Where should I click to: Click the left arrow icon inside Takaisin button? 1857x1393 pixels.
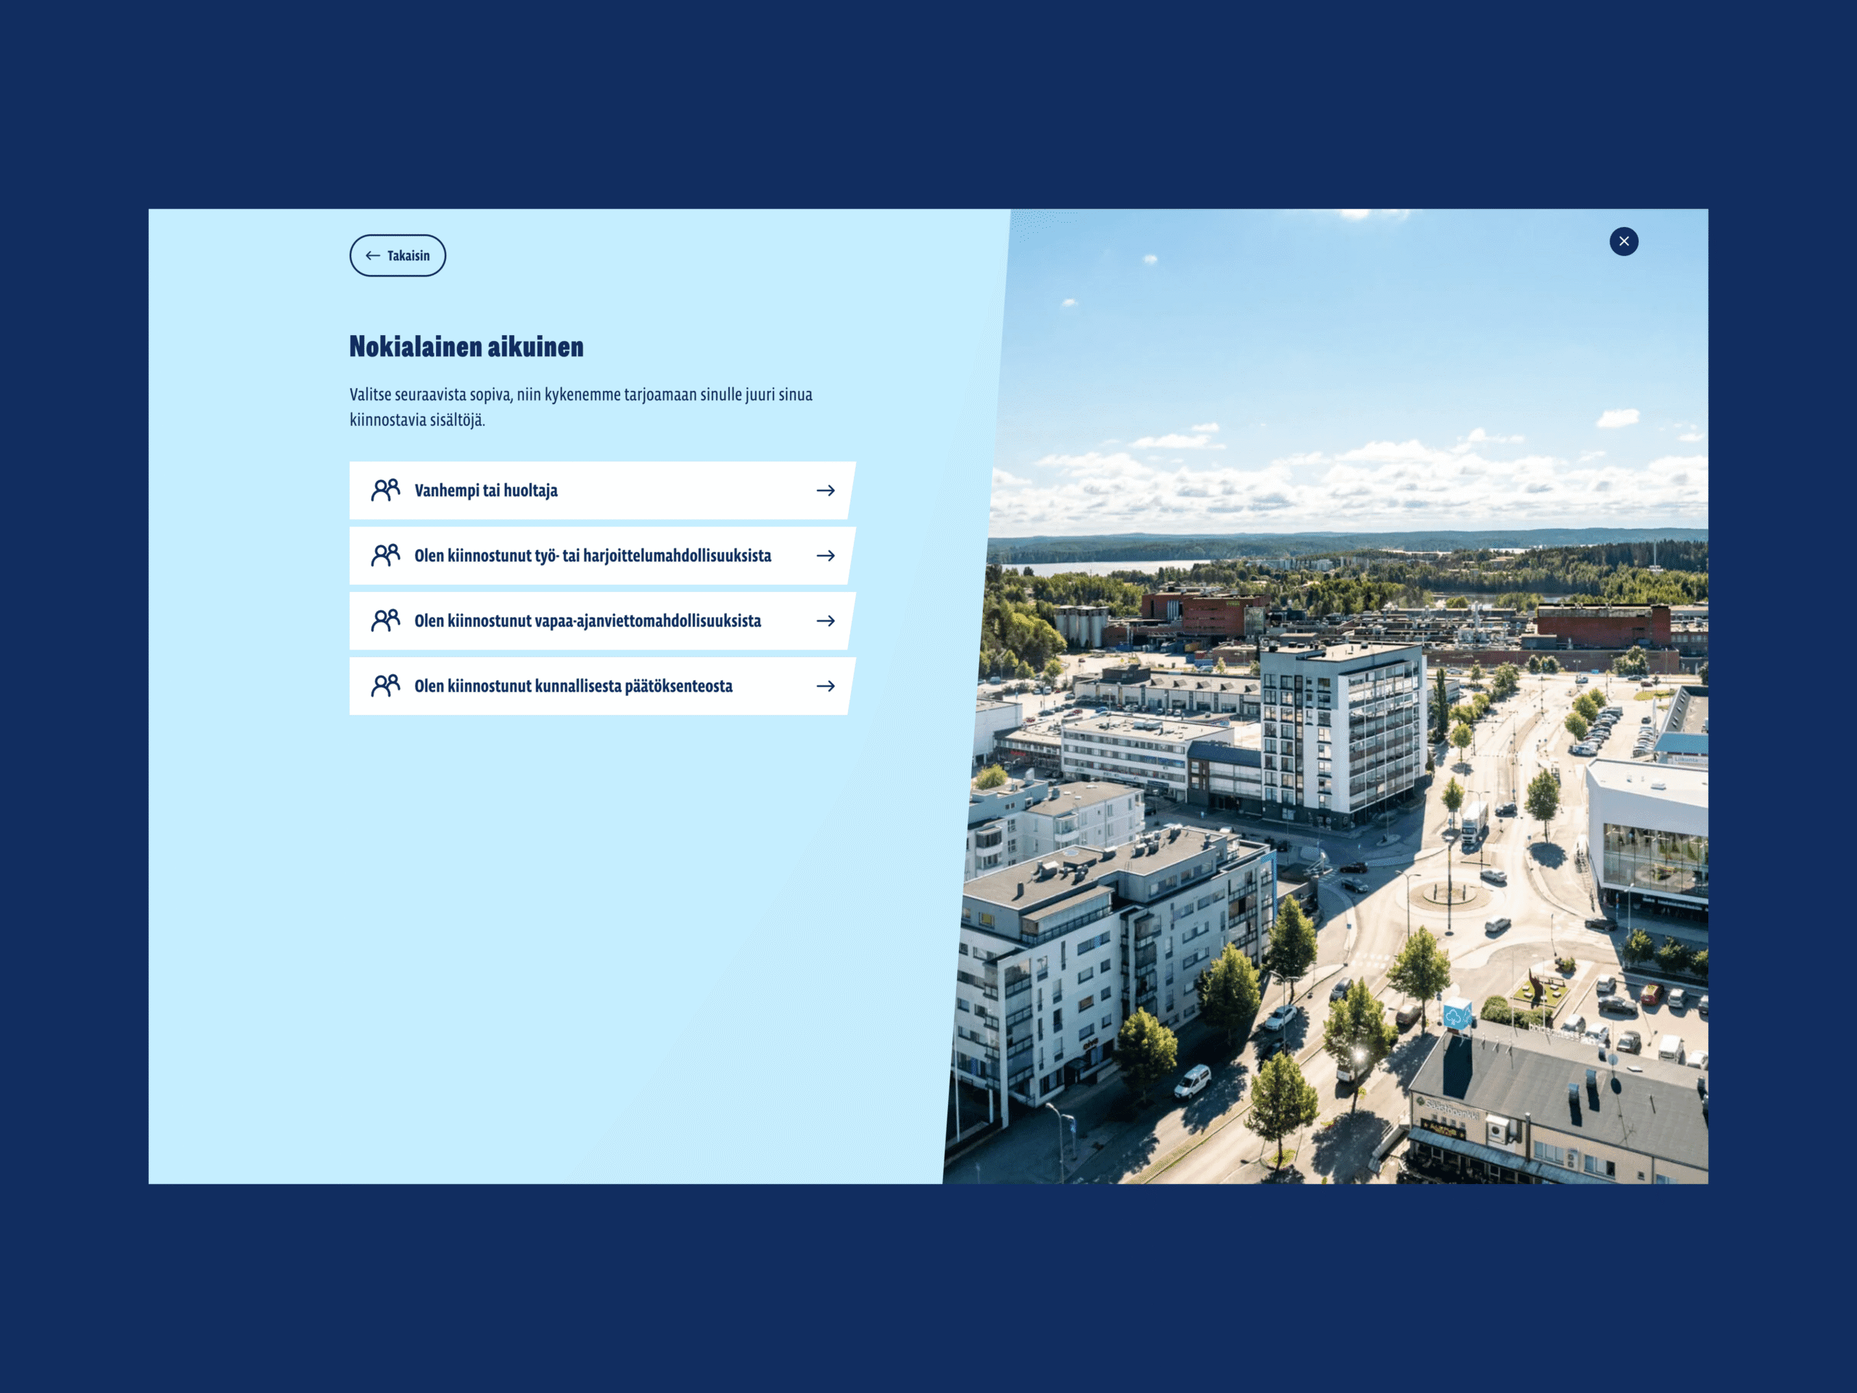pos(373,255)
